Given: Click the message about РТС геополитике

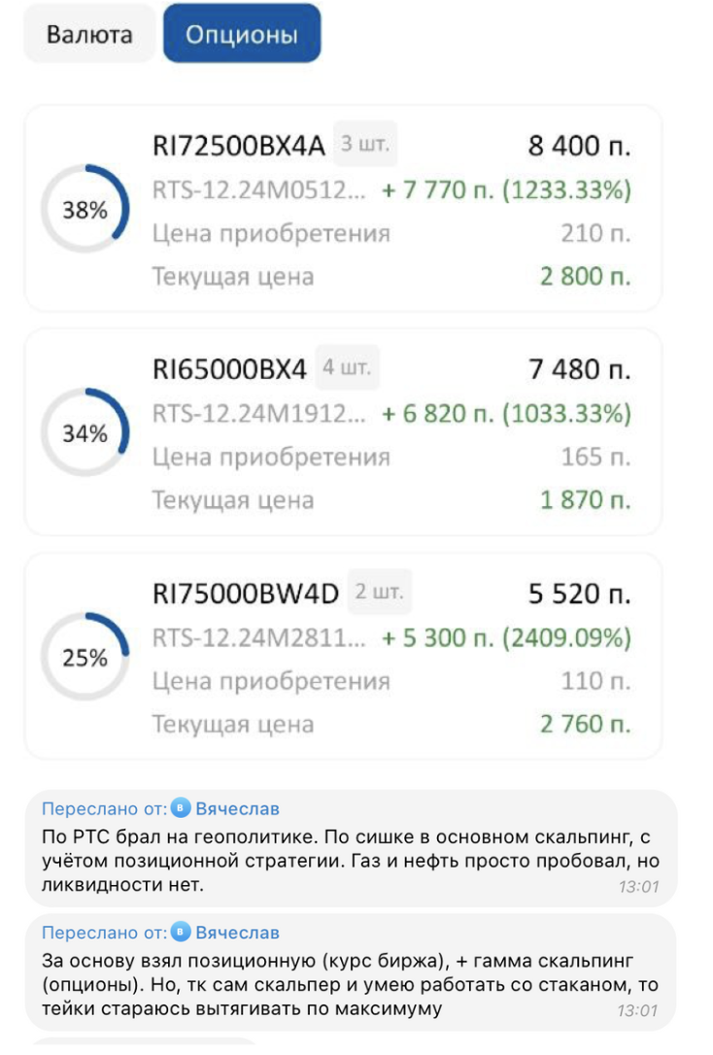Looking at the screenshot, I should pos(351,848).
